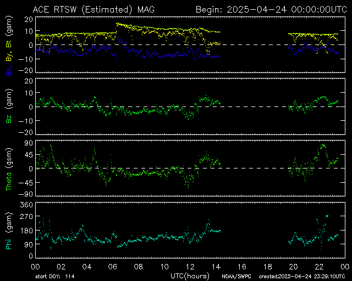Select the "-10" tick in the Bz panel

point(26,121)
